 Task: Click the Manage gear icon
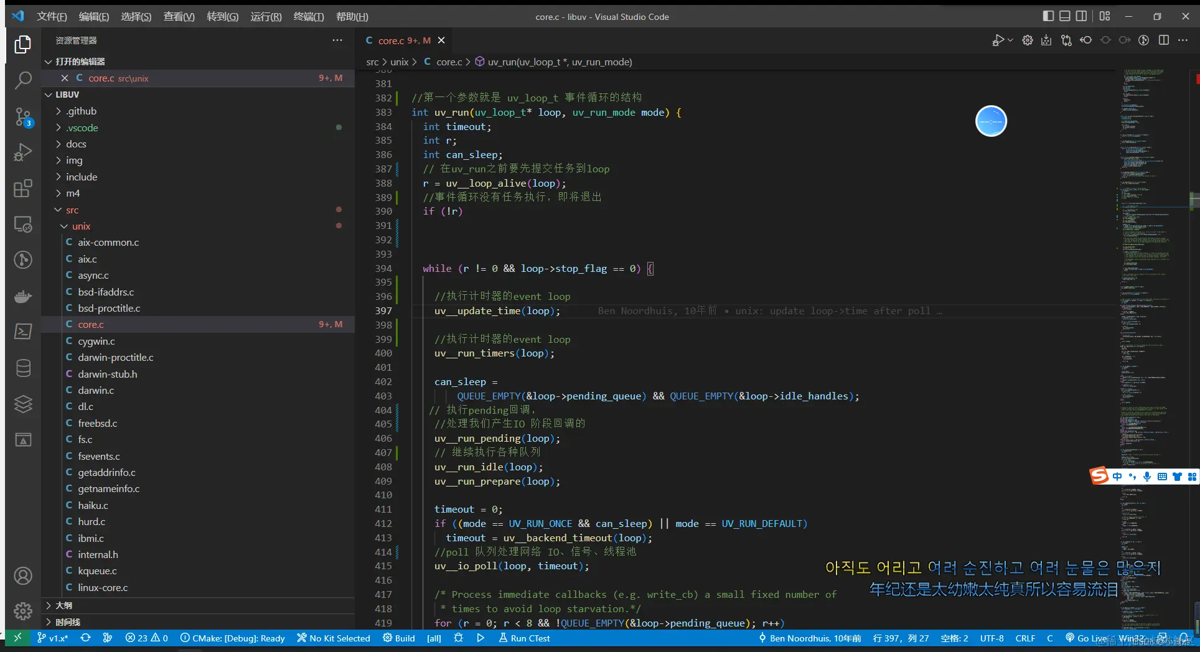(23, 611)
